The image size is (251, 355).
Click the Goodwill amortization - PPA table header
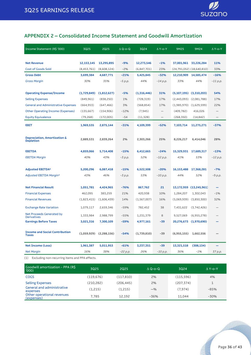(x=51, y=269)
